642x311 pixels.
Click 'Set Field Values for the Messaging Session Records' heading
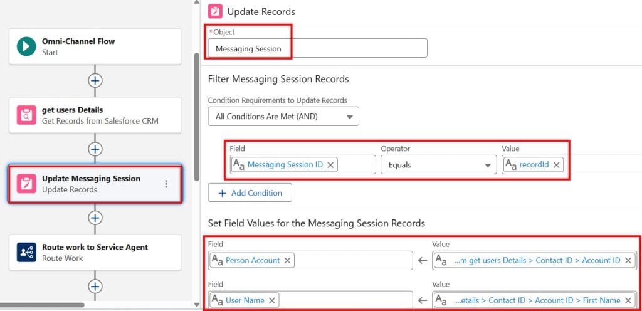pyautogui.click(x=317, y=223)
